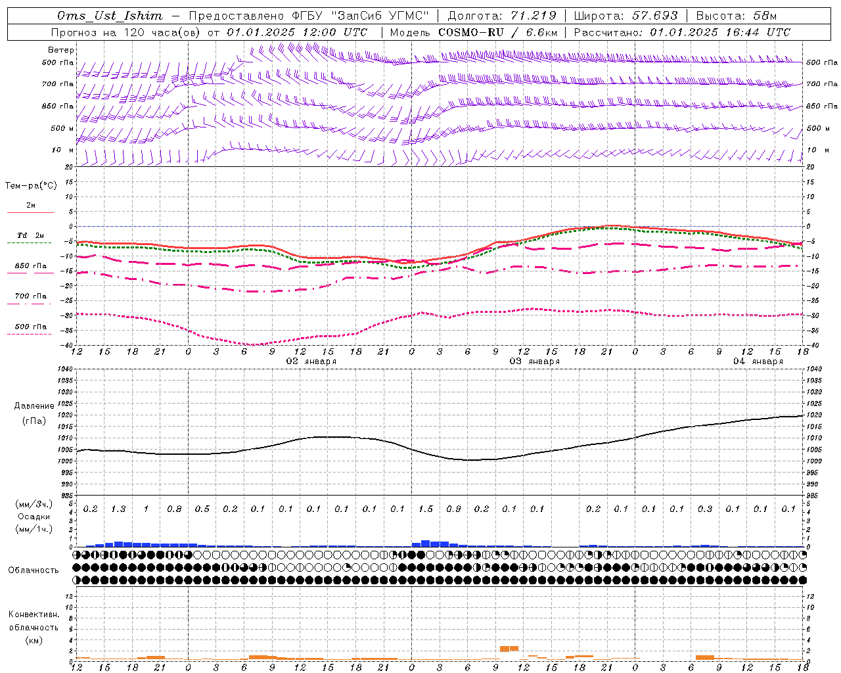Click the date label 03 января
The height and width of the screenshot is (673, 841).
tap(535, 361)
